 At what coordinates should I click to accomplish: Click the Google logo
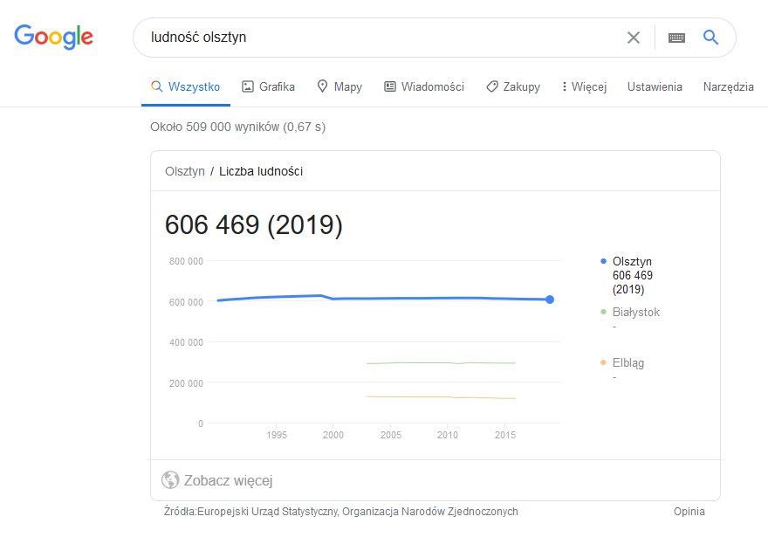(53, 37)
